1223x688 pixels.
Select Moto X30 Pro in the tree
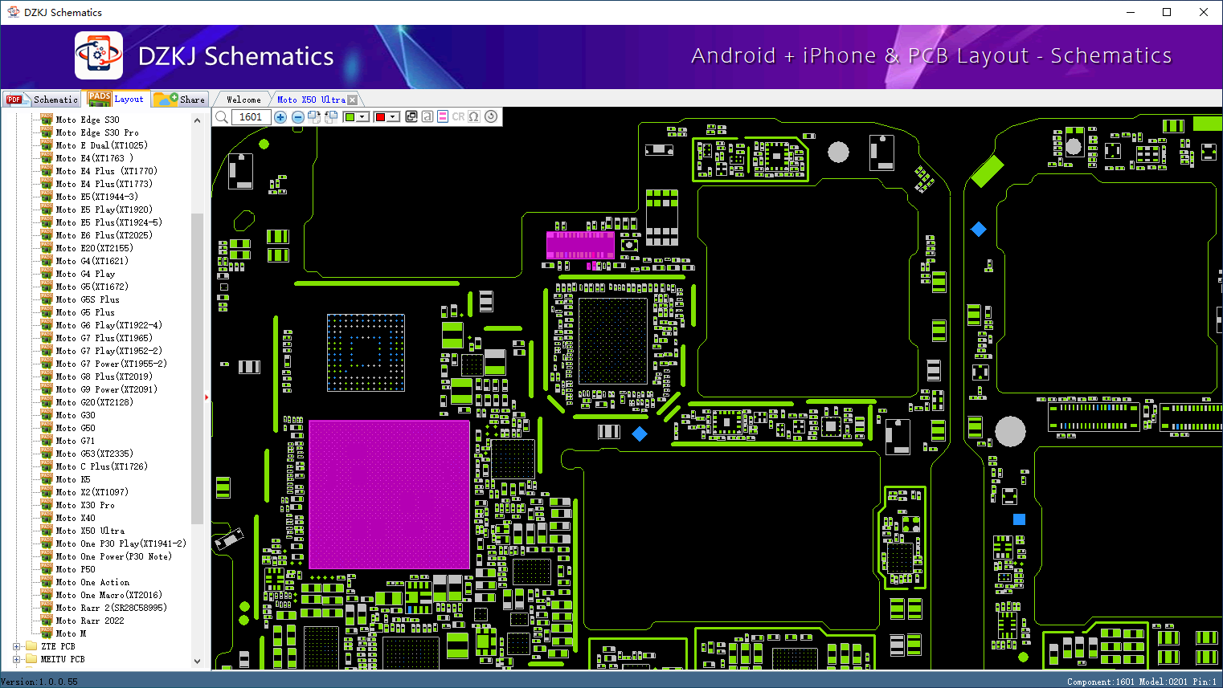click(x=85, y=505)
